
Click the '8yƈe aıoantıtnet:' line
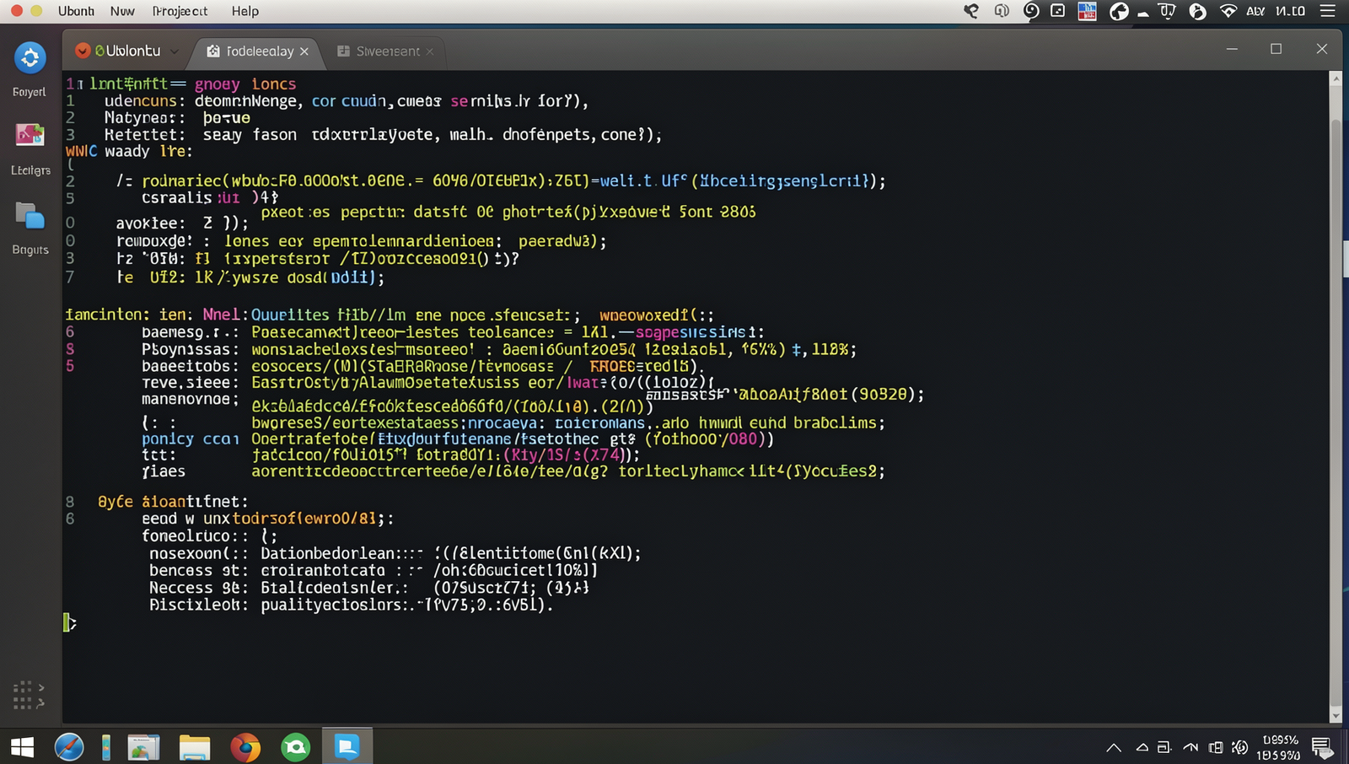coord(172,502)
